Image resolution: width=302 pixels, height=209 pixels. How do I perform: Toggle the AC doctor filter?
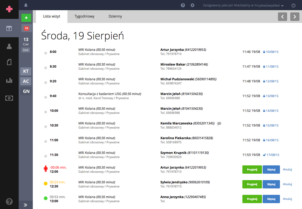click(x=26, y=81)
